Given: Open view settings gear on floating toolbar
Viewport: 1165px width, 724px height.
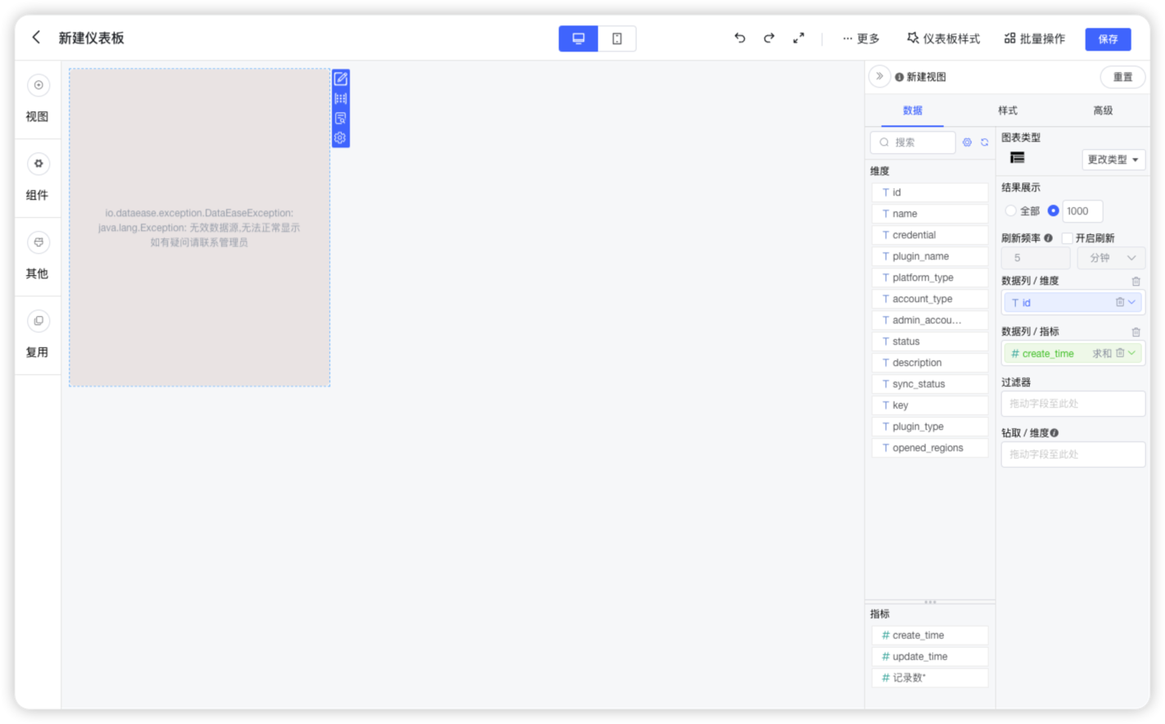Looking at the screenshot, I should tap(340, 138).
